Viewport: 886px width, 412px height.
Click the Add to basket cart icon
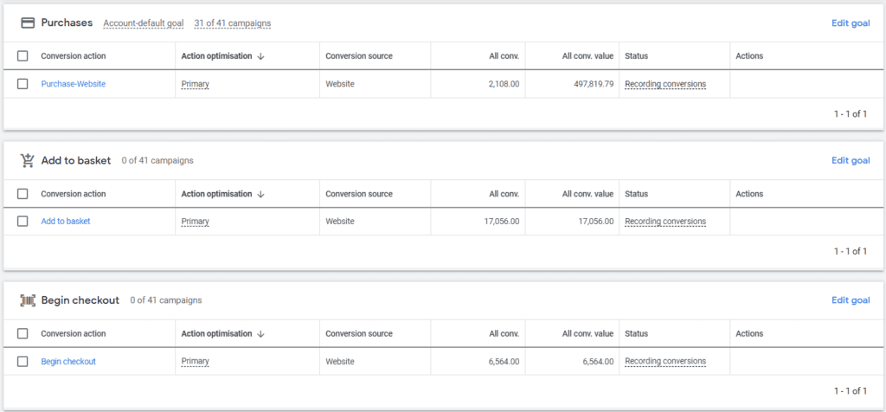click(x=28, y=160)
